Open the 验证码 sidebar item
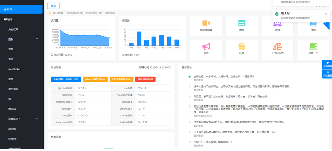 coord(22,109)
